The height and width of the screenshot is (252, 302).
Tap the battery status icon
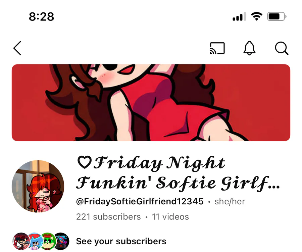pos(277,16)
